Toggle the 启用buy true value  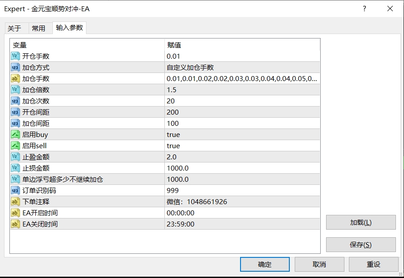(x=202, y=134)
